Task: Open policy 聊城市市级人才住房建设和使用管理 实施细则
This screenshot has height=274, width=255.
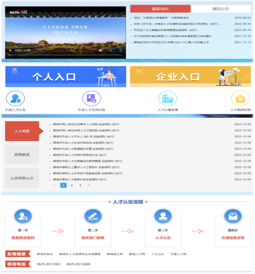Action: (88, 161)
